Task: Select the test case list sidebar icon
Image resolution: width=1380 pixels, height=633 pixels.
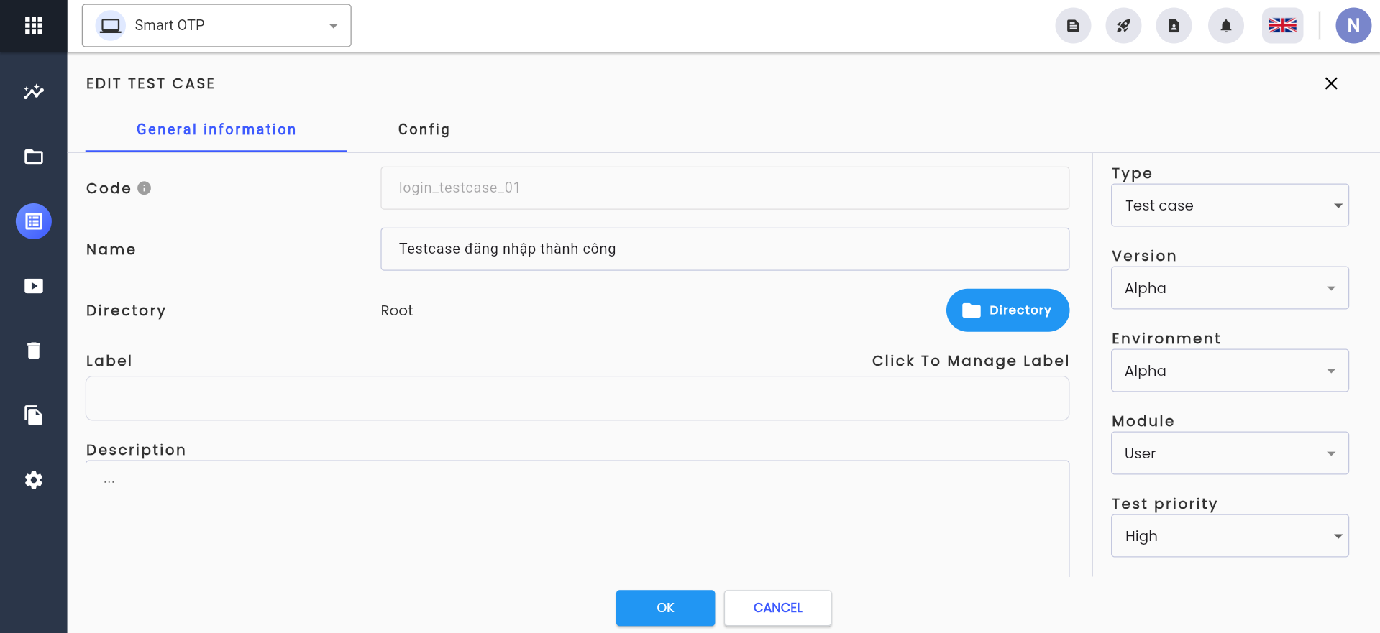Action: click(x=33, y=221)
